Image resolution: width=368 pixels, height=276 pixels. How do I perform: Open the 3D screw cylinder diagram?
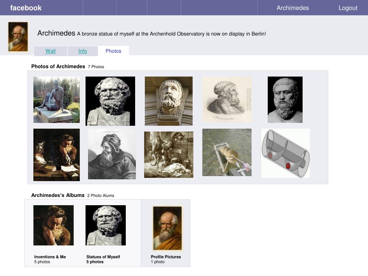(285, 153)
